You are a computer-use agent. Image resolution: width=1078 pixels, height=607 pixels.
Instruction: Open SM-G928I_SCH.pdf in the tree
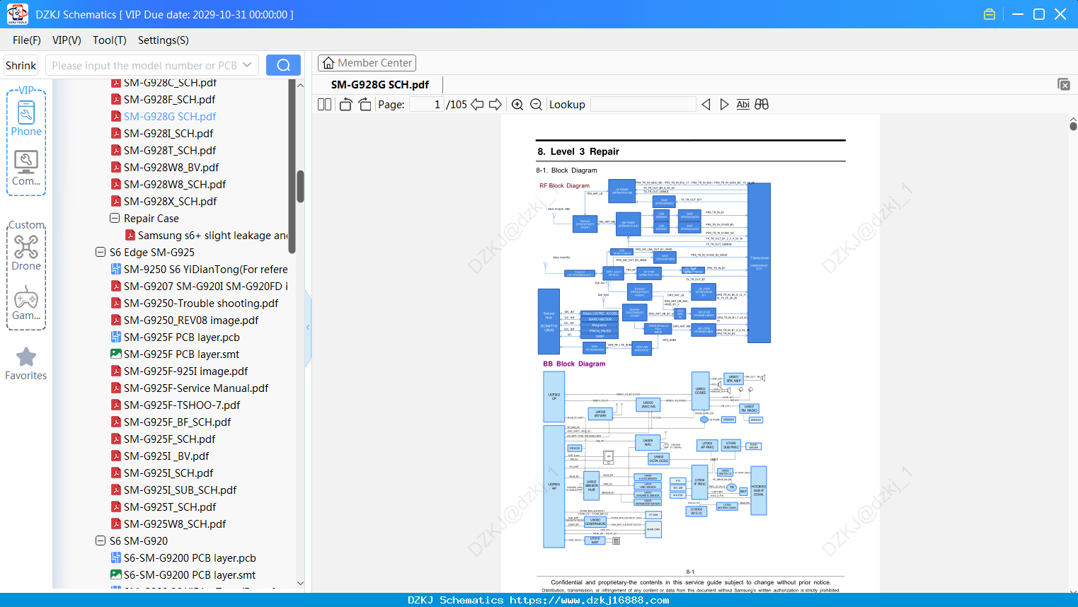point(168,134)
